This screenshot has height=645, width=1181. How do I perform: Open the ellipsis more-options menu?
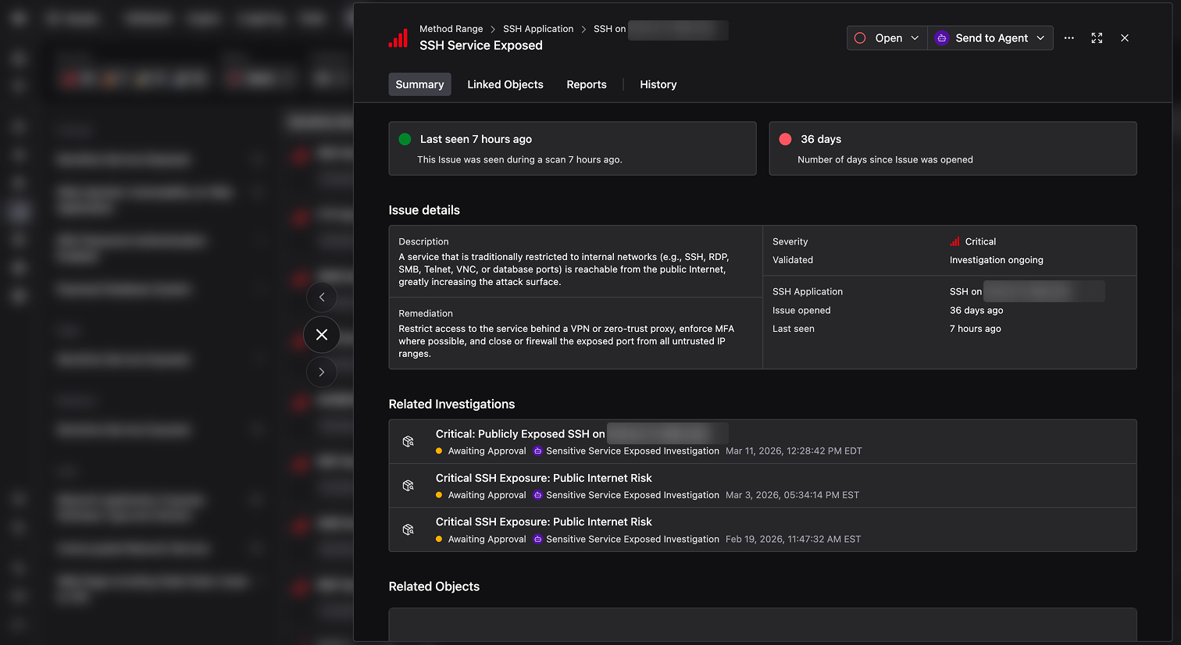point(1069,37)
